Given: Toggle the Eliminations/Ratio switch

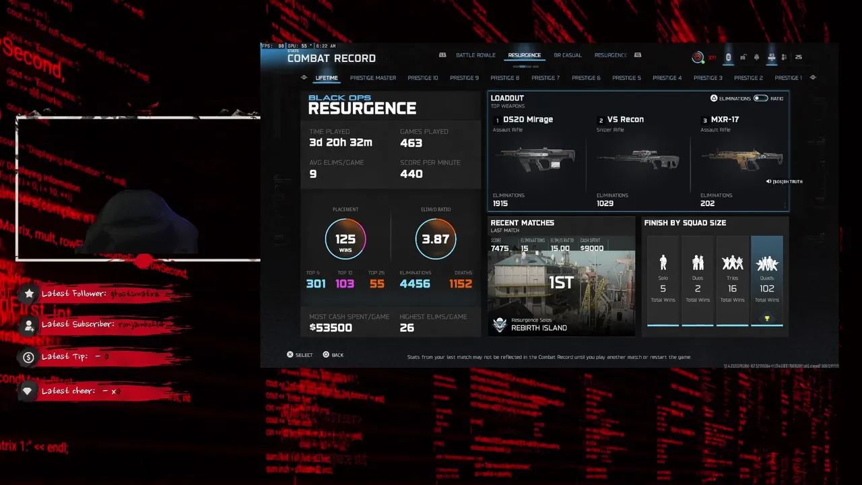Looking at the screenshot, I should 760,98.
